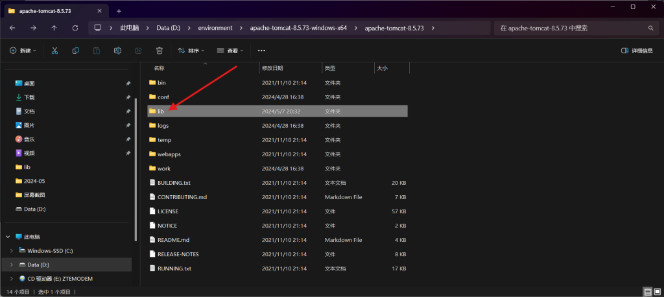Click the Forward navigation arrow
Screen dimensions: 664x297
[x=33, y=28]
